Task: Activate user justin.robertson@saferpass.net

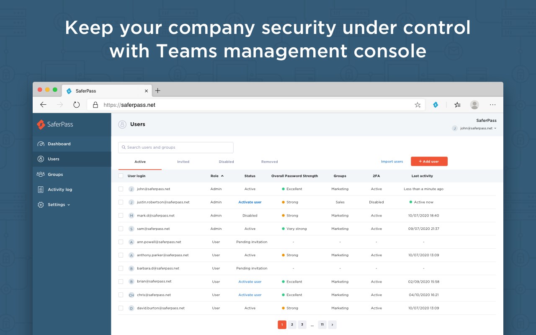Action: [250, 202]
